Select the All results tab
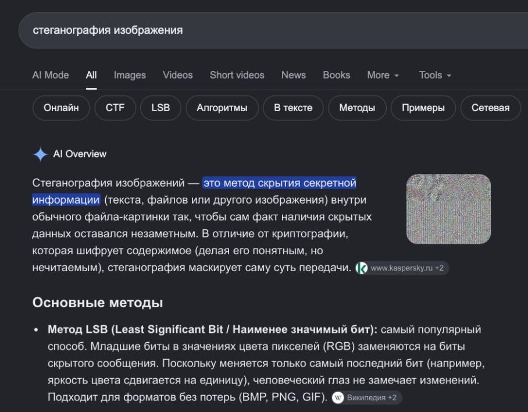The width and height of the screenshot is (528, 412). 91,75
